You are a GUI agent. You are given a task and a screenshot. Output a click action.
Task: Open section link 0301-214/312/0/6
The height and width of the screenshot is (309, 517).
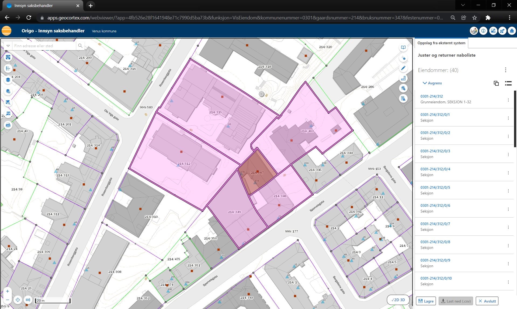click(435, 205)
